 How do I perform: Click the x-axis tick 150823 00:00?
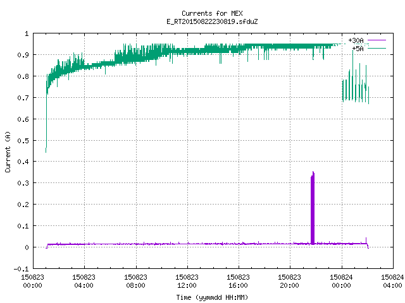(x=32, y=282)
